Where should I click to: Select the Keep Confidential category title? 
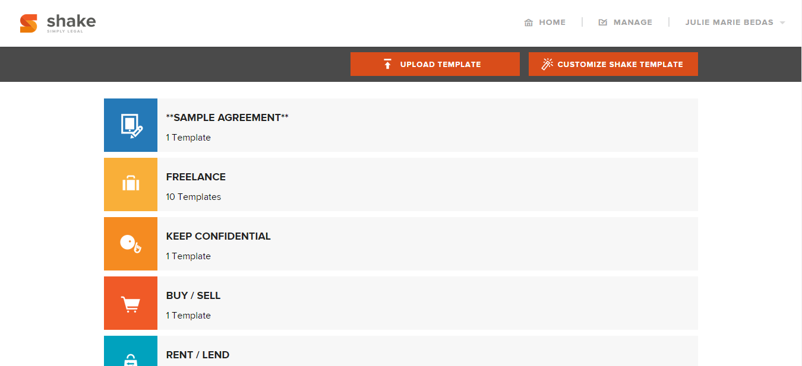pos(218,236)
